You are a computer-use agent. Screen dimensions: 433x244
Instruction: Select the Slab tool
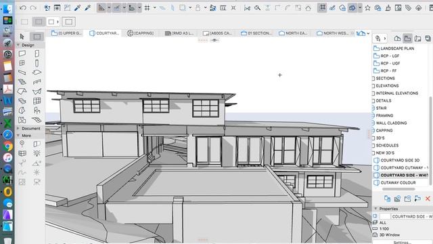pos(37,73)
